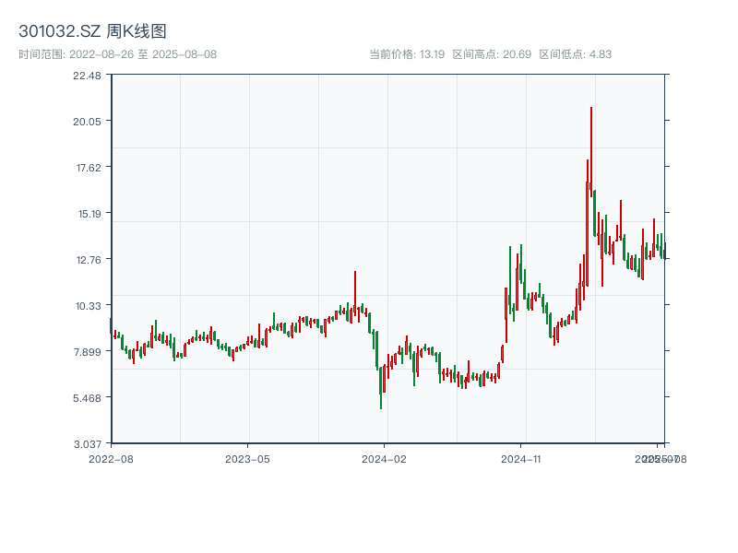Screen dimensions: 738x553
Task: Click the 22.48 y-axis label
Action: click(x=87, y=76)
